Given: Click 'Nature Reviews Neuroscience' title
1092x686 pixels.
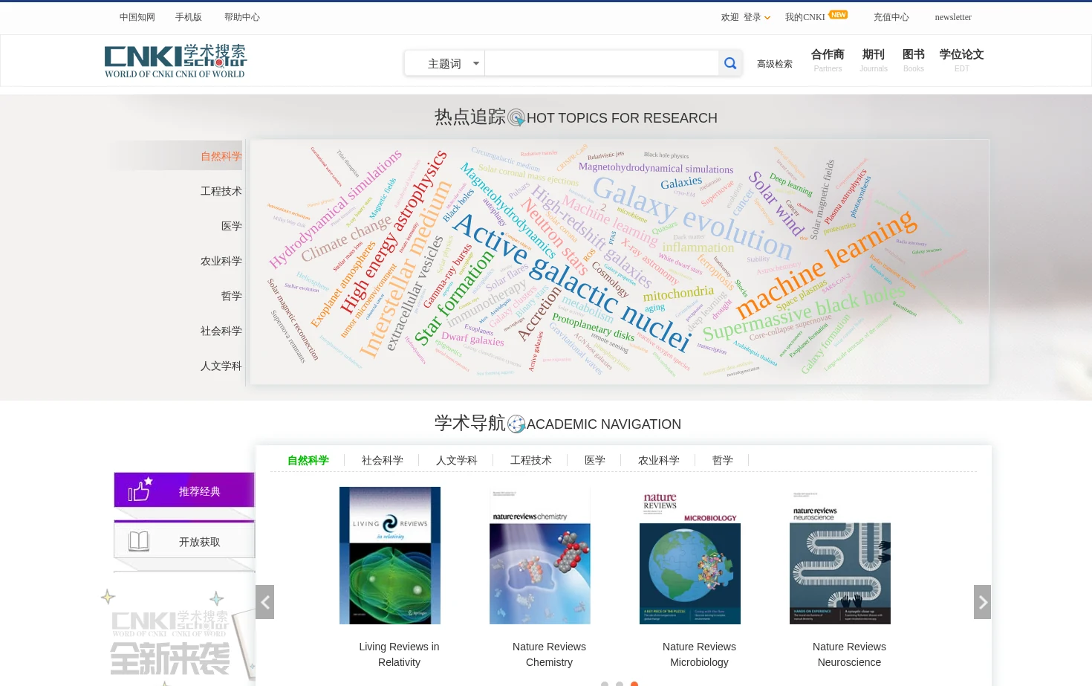Looking at the screenshot, I should click(x=850, y=654).
